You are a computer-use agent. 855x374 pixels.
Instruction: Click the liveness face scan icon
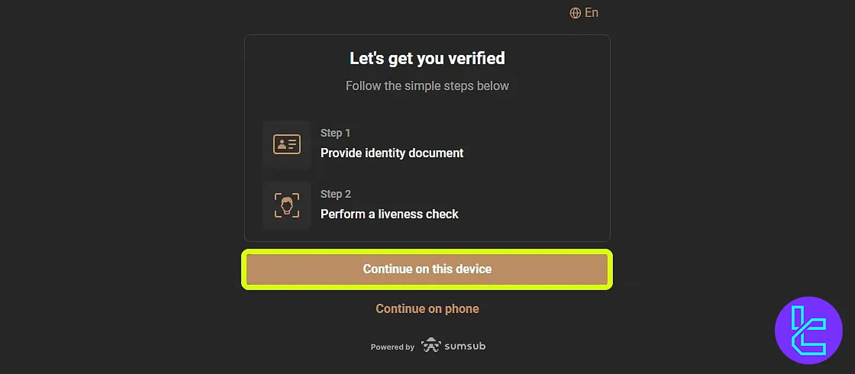click(287, 206)
